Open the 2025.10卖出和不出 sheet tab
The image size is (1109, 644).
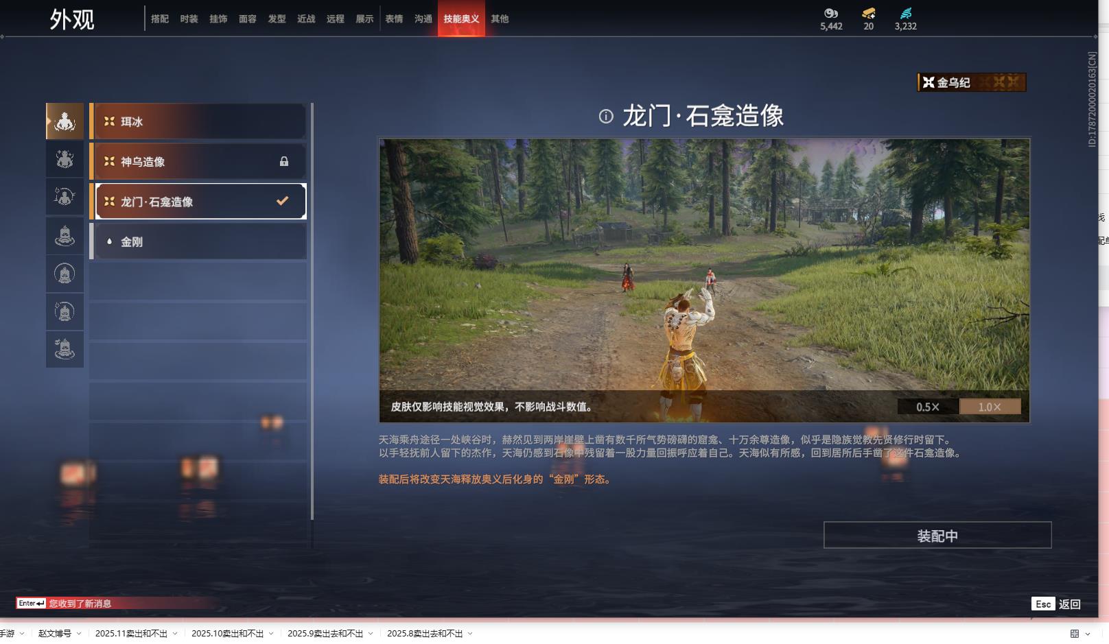227,634
